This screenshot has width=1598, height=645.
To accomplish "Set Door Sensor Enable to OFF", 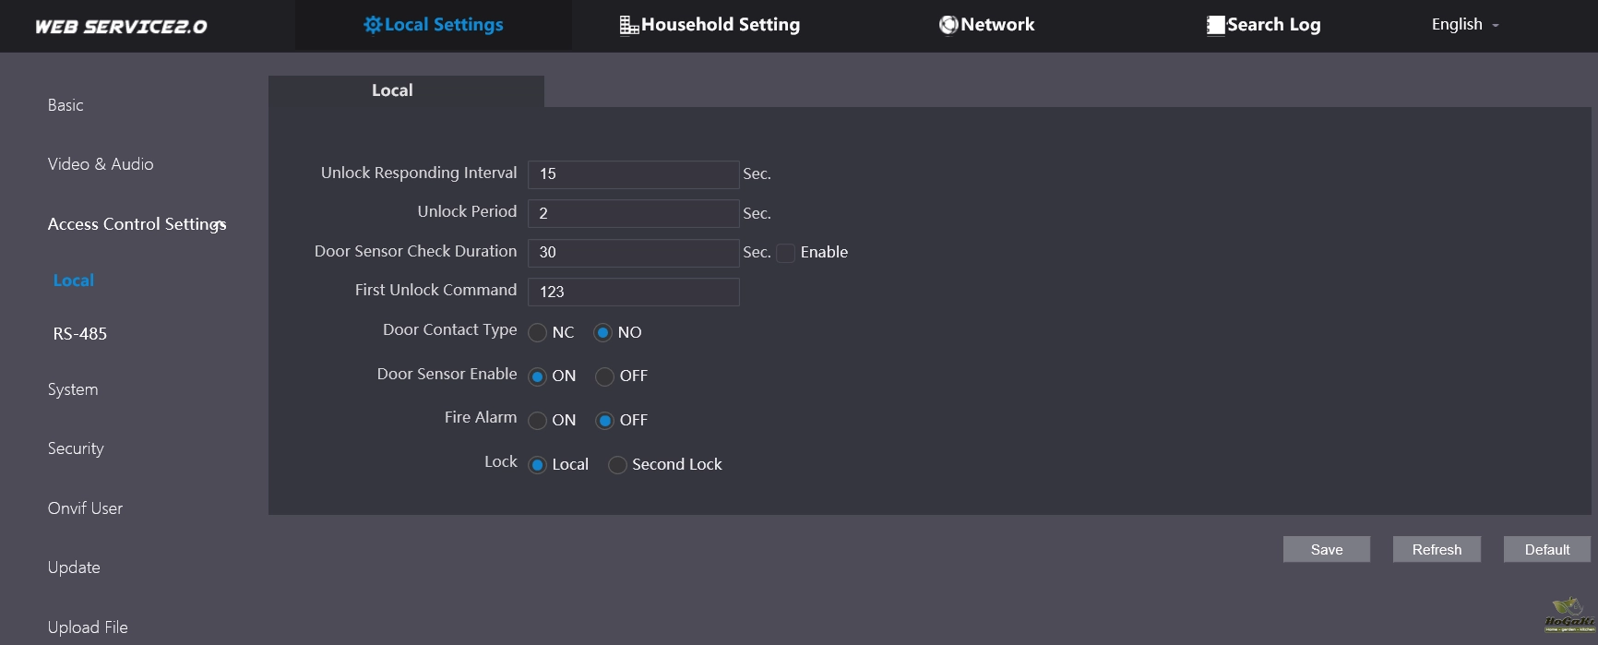I will tap(604, 376).
